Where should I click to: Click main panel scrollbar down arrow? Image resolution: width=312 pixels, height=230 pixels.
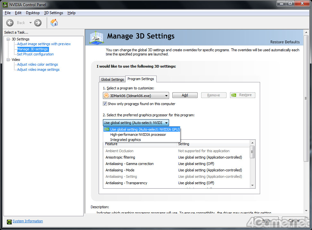306,211
